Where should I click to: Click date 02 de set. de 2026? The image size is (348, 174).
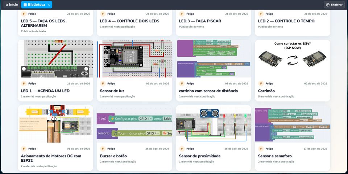316,84
